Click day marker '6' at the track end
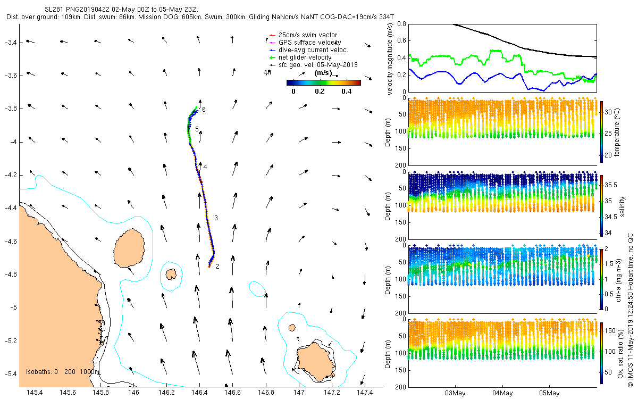638x399 pixels. [204, 109]
